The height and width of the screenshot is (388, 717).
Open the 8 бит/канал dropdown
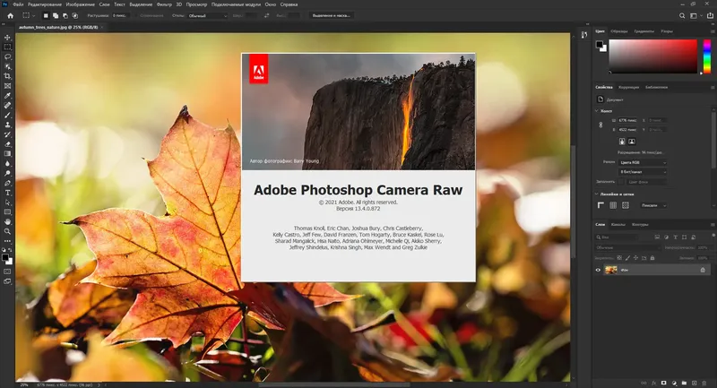point(643,172)
